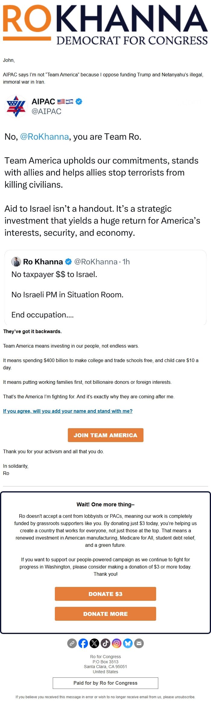Click the JOIN TEAM AMERICA button
Image resolution: width=211 pixels, height=704 pixels.
click(x=105, y=435)
